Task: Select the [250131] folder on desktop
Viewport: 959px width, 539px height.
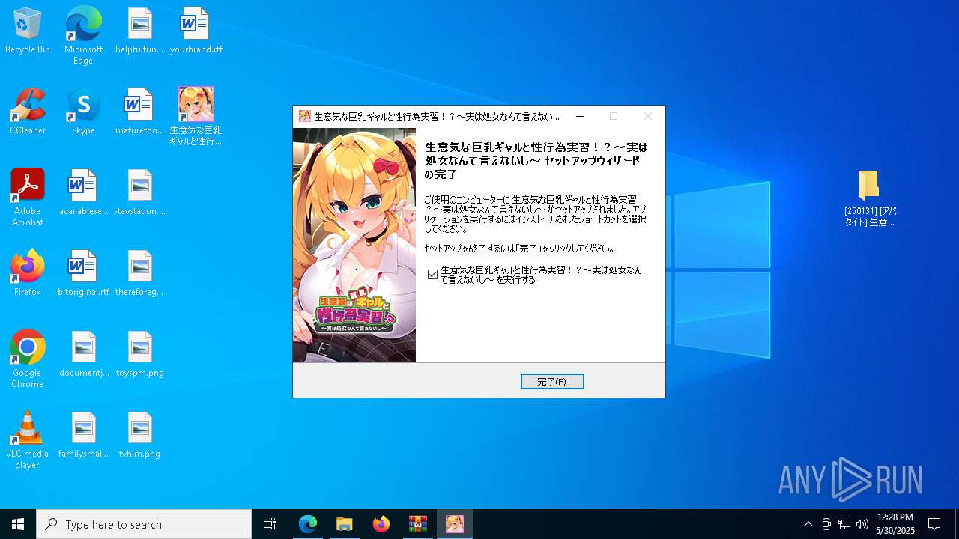Action: point(869,198)
